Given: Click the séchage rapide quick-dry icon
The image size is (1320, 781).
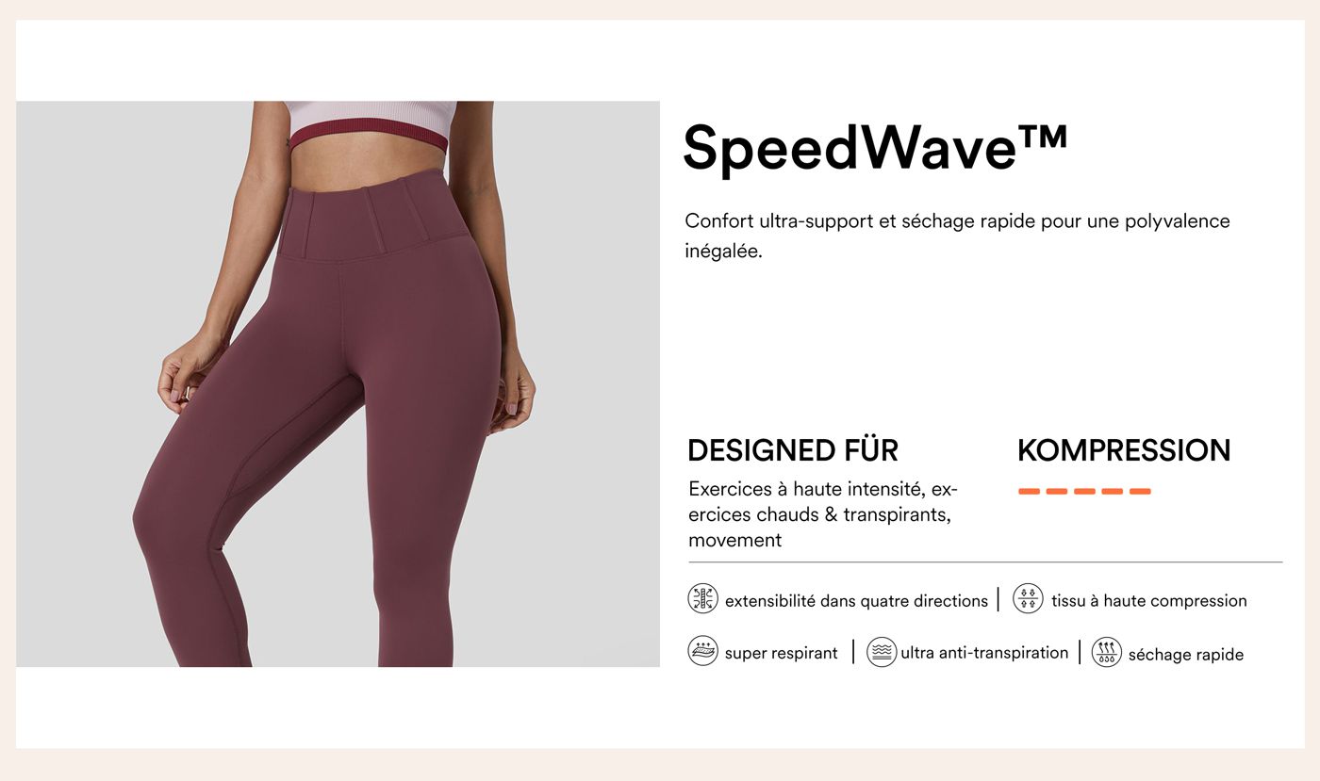Looking at the screenshot, I should (x=1106, y=652).
